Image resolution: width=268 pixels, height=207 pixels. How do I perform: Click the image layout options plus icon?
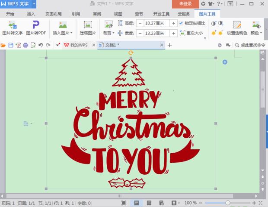pos(225,62)
